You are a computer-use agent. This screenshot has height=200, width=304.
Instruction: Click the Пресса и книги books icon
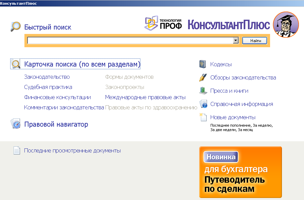tap(203, 91)
